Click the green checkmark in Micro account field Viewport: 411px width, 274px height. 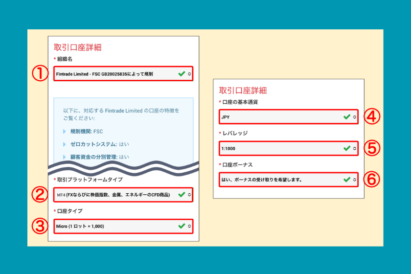(x=182, y=226)
